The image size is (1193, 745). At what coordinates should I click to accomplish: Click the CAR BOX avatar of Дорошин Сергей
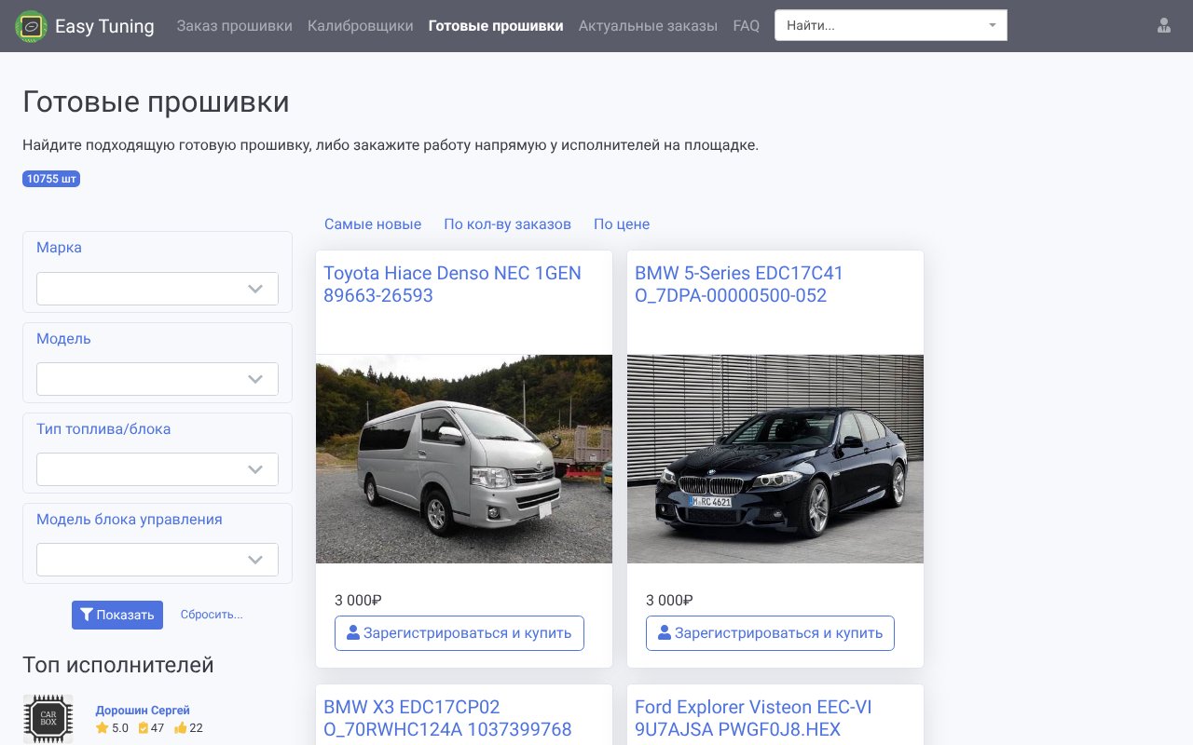tap(48, 719)
